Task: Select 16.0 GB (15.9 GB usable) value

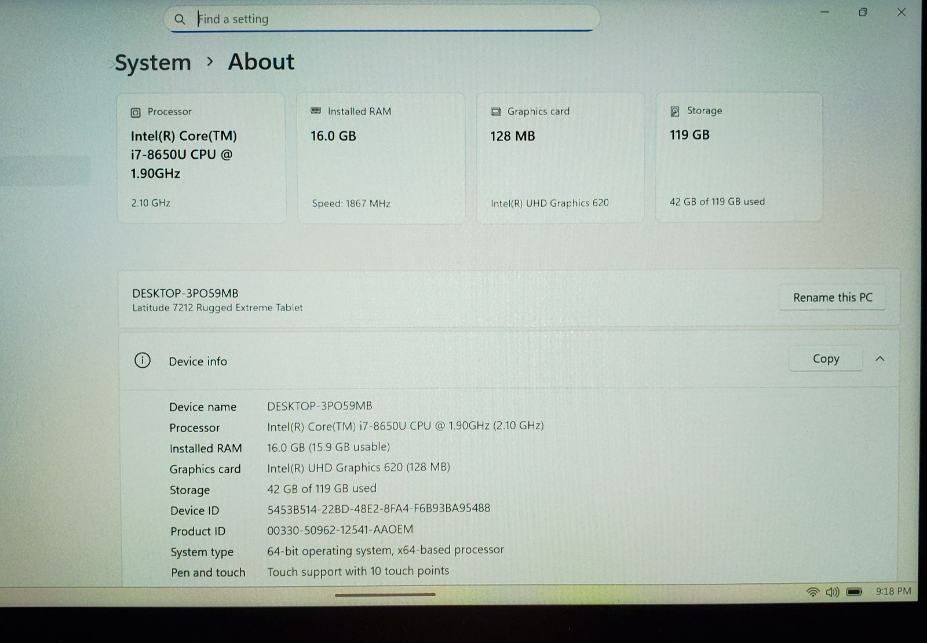Action: [x=329, y=447]
